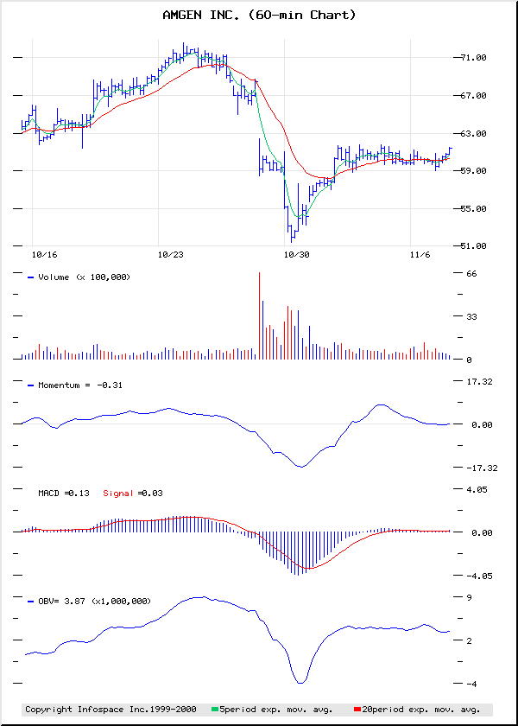Click the 67.00 price axis label

click(476, 96)
